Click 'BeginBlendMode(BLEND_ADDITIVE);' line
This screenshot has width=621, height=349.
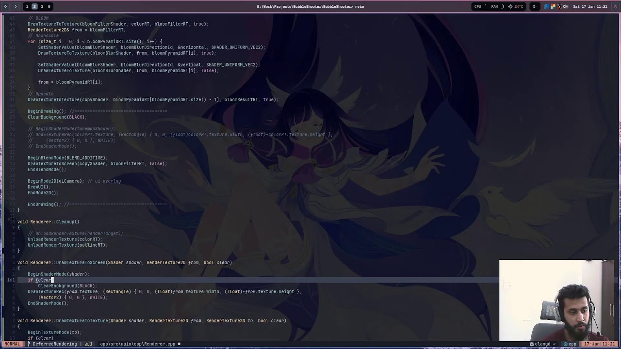[x=67, y=158]
